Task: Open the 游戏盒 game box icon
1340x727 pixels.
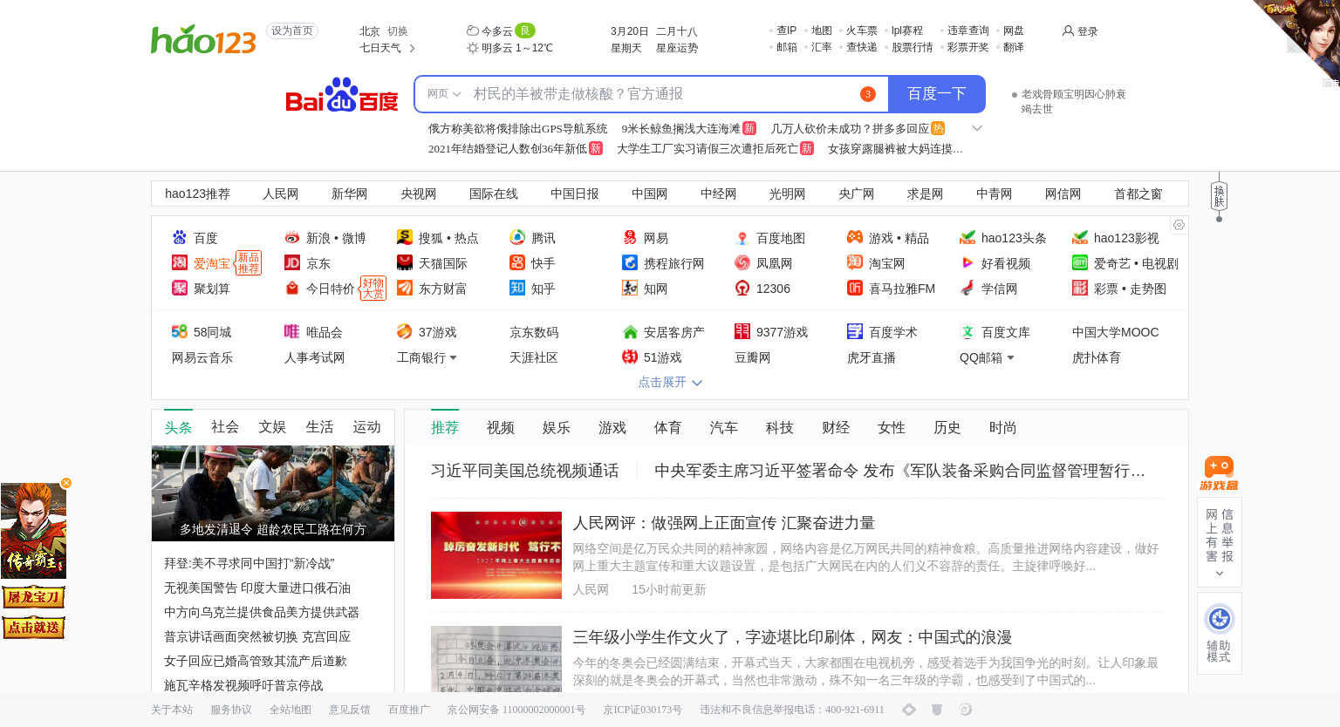Action: point(1219,473)
